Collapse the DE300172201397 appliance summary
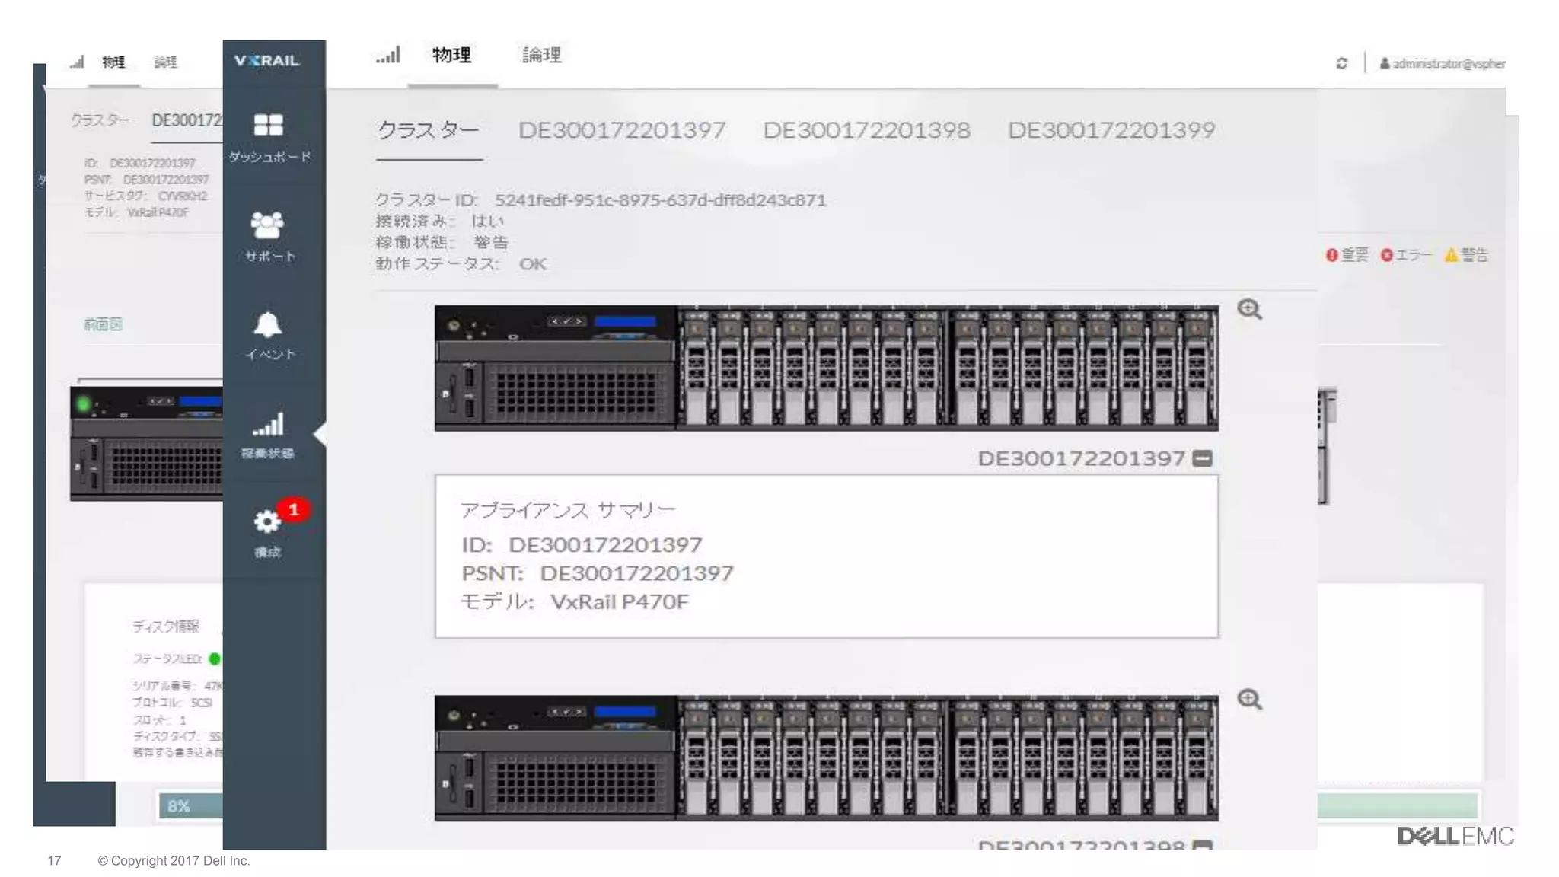The height and width of the screenshot is (877, 1559). click(x=1203, y=458)
